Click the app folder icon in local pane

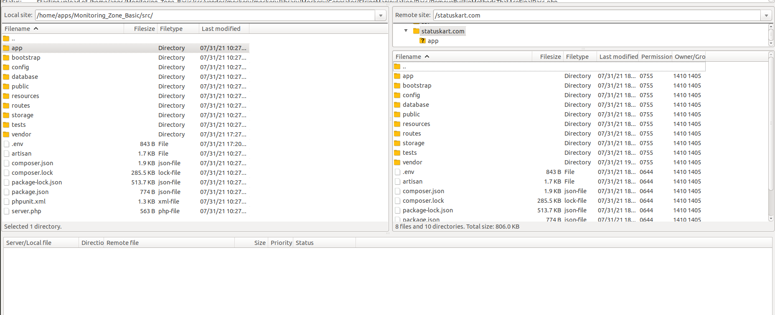pyautogui.click(x=6, y=48)
